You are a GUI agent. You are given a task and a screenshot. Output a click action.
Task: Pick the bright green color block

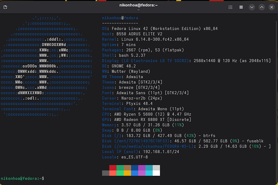pyautogui.click(x=120, y=173)
